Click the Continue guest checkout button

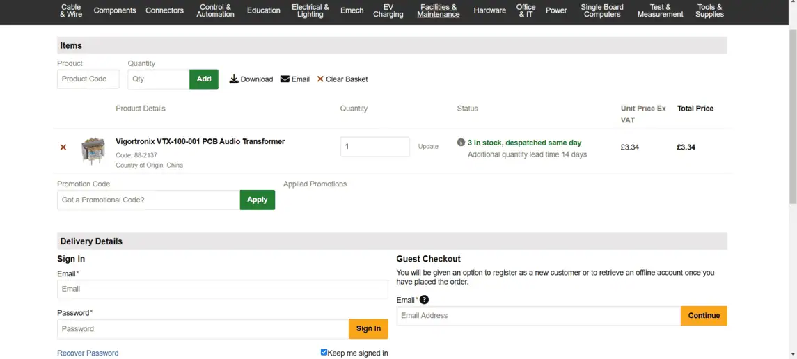click(x=704, y=316)
